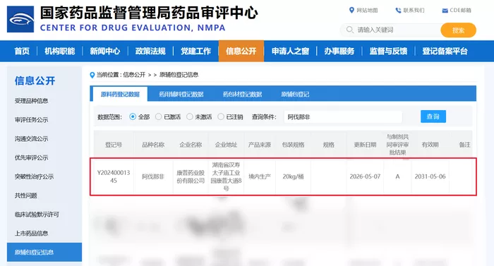Screen dimensions: 494x266
Task: Click the query condition field with 阿伐那非
Action: pos(343,117)
